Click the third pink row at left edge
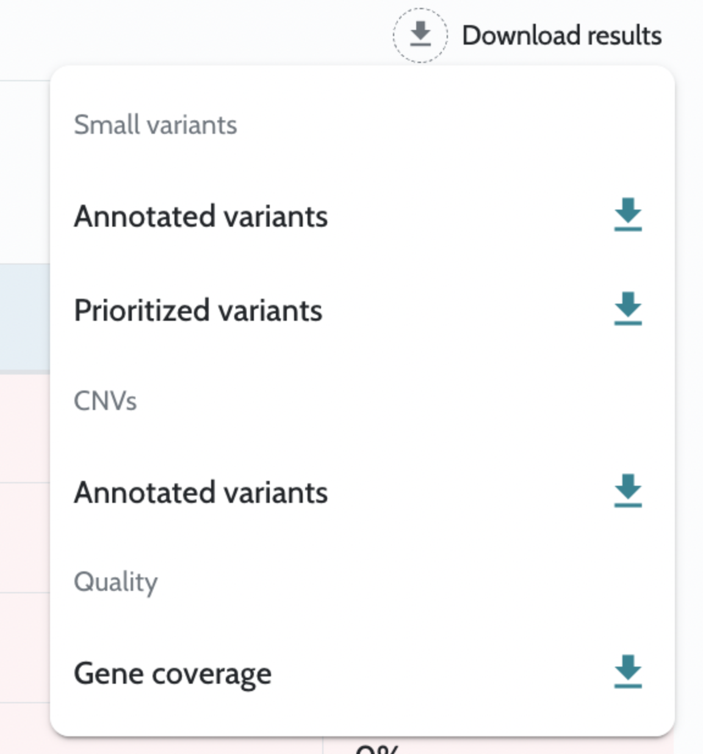703x754 pixels. (x=24, y=648)
